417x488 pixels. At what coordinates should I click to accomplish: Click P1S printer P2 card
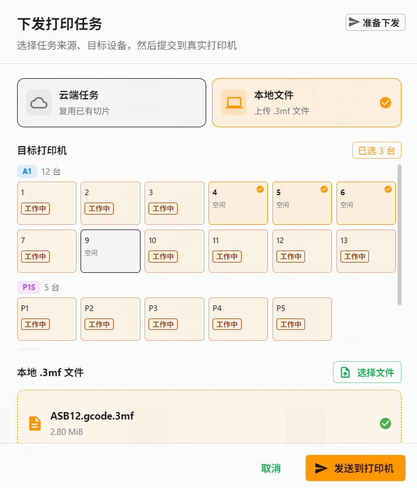click(110, 319)
